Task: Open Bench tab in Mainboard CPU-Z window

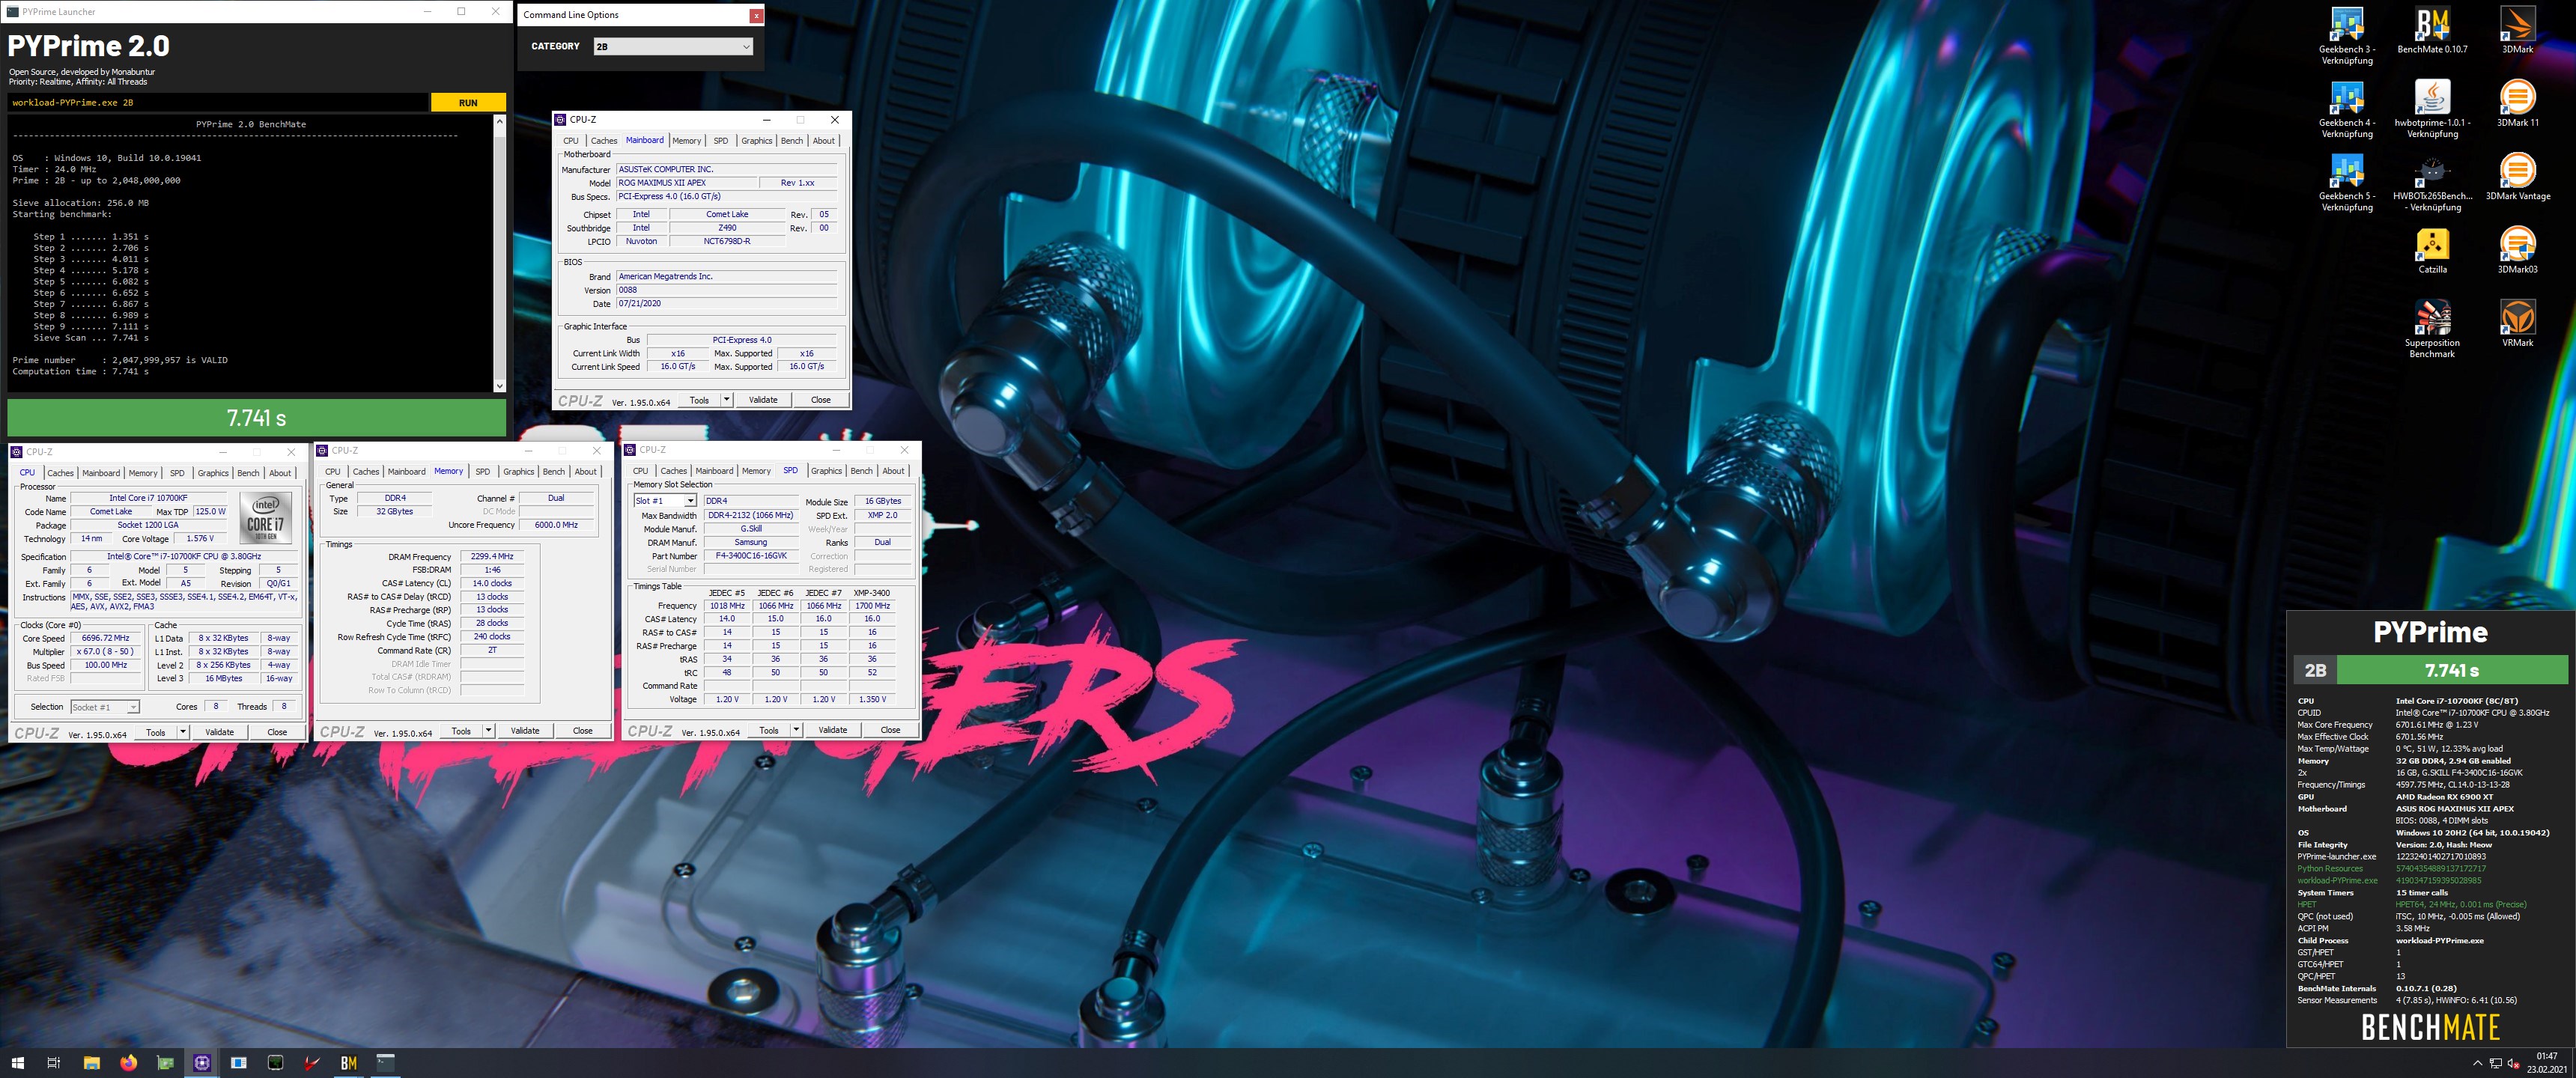Action: [792, 141]
